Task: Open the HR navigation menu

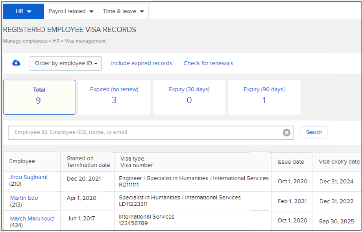Action: 23,11
